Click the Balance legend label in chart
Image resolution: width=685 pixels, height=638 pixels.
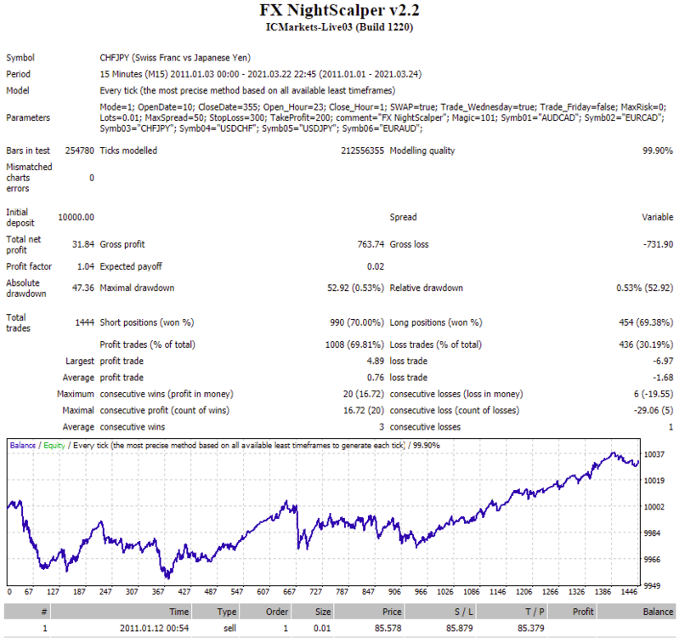[23, 446]
